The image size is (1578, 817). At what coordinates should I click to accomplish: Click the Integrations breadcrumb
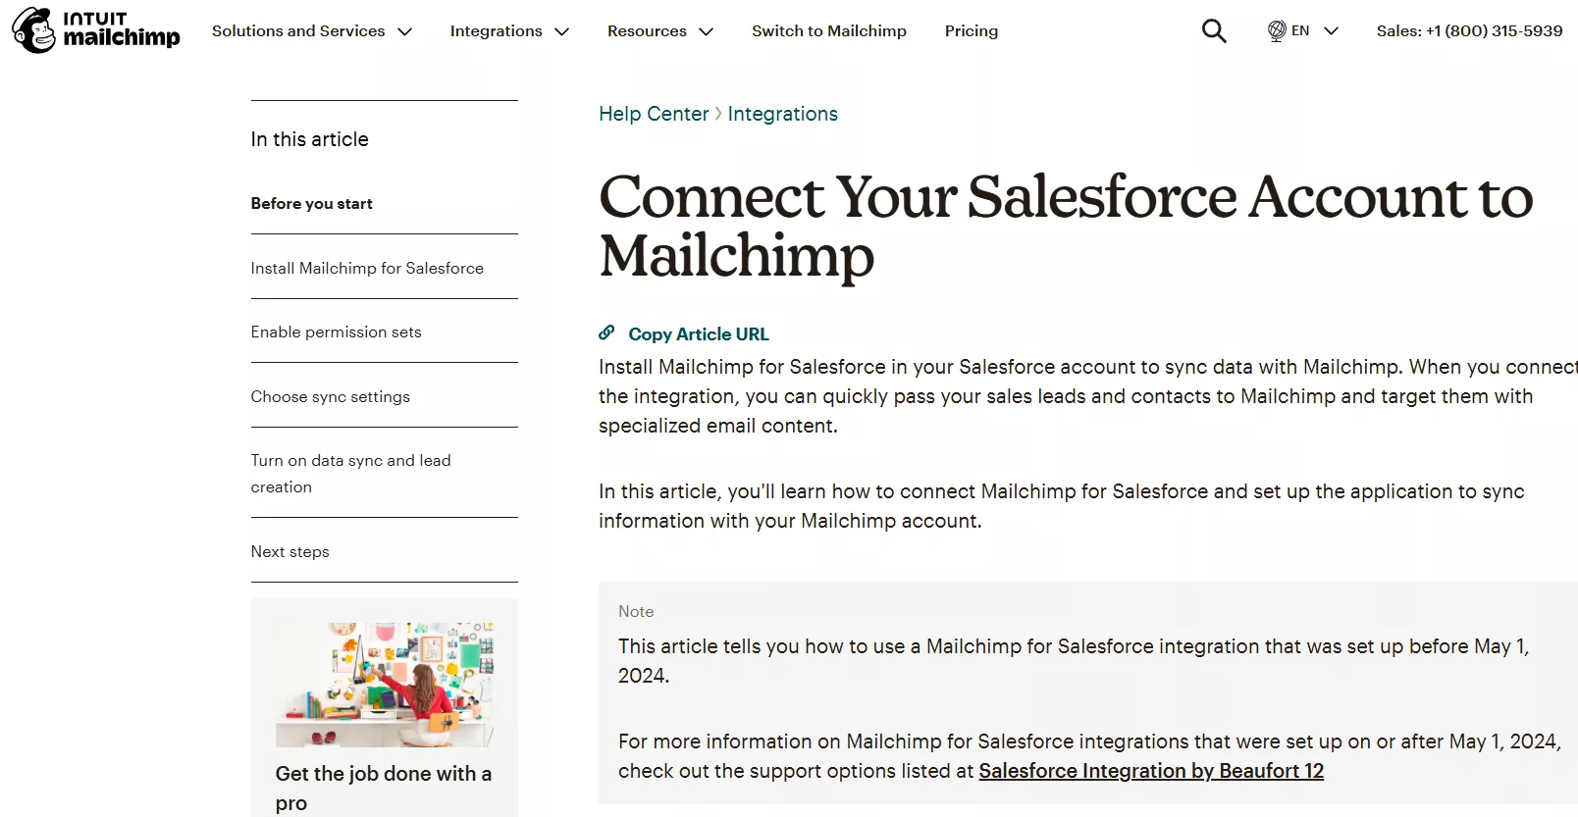click(782, 114)
